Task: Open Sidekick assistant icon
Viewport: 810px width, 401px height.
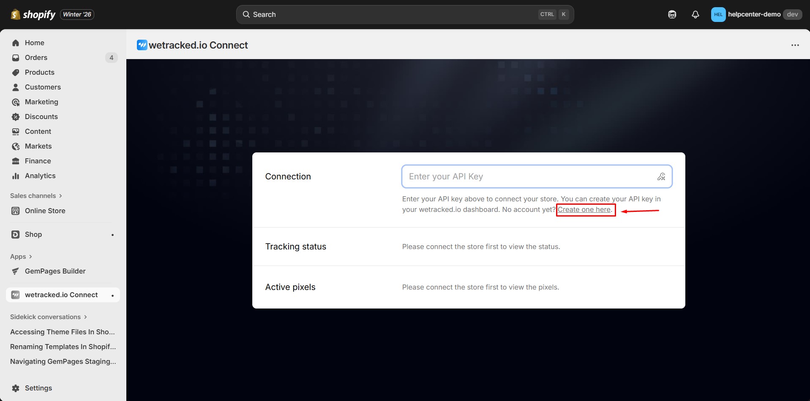Action: pos(672,14)
